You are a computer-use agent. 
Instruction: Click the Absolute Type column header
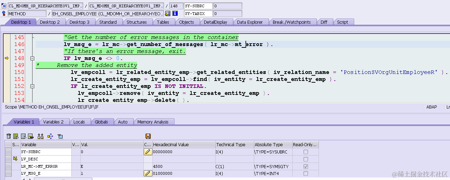tap(273, 144)
